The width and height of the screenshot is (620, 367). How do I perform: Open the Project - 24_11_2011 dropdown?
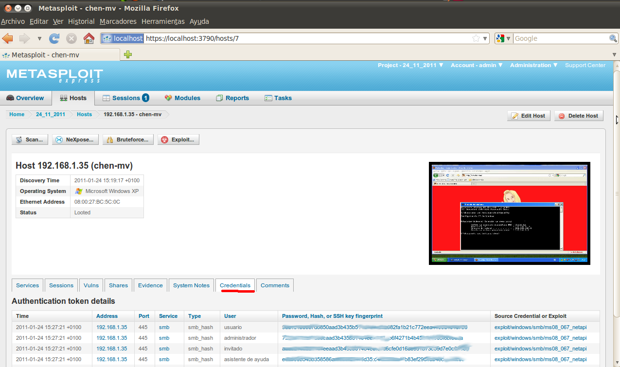410,65
